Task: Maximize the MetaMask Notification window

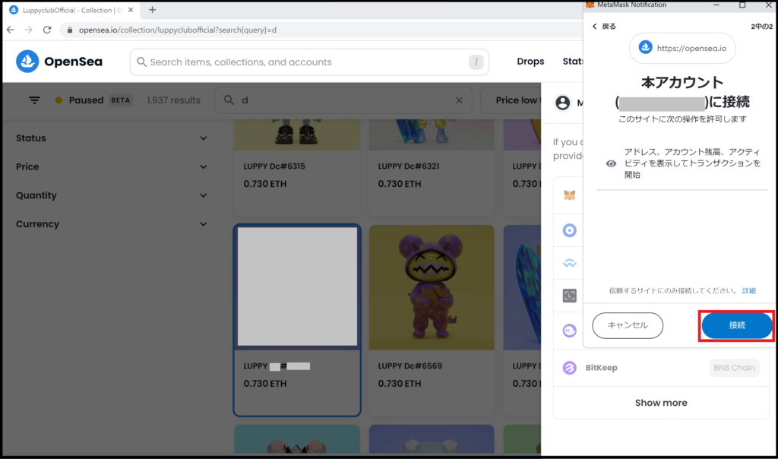Action: coord(742,5)
